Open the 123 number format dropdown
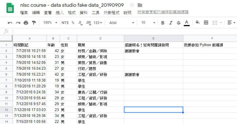 98,23
